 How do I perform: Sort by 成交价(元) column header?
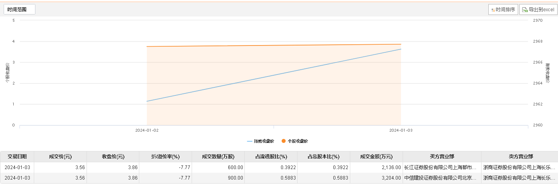pos(60,157)
